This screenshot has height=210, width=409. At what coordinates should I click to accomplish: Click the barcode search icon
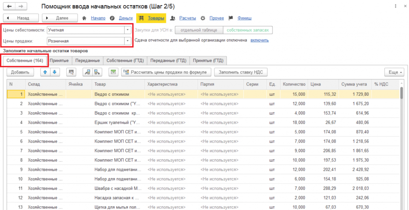coord(71,72)
